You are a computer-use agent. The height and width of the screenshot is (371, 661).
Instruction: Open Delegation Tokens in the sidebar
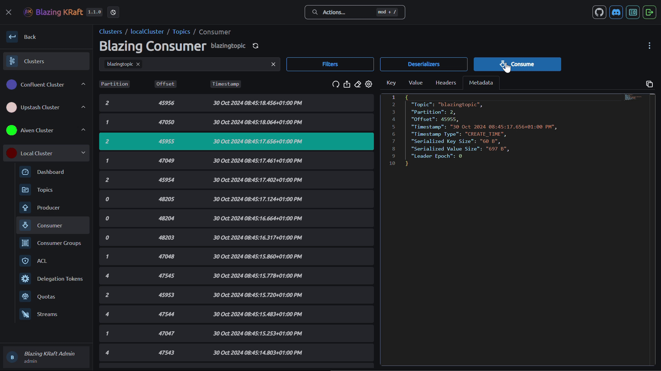click(x=53, y=279)
